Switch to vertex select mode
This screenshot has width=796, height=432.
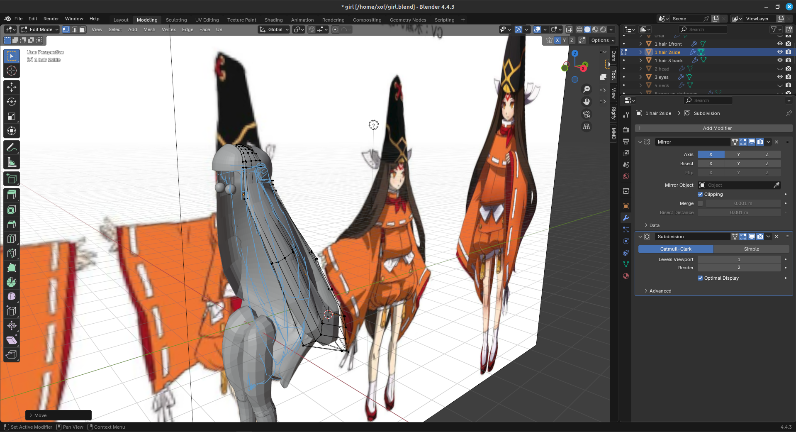click(x=66, y=29)
